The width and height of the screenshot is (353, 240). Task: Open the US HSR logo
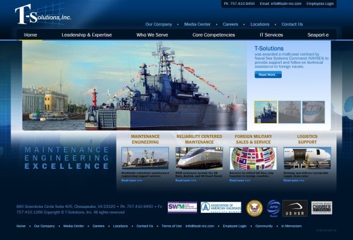(295, 208)
